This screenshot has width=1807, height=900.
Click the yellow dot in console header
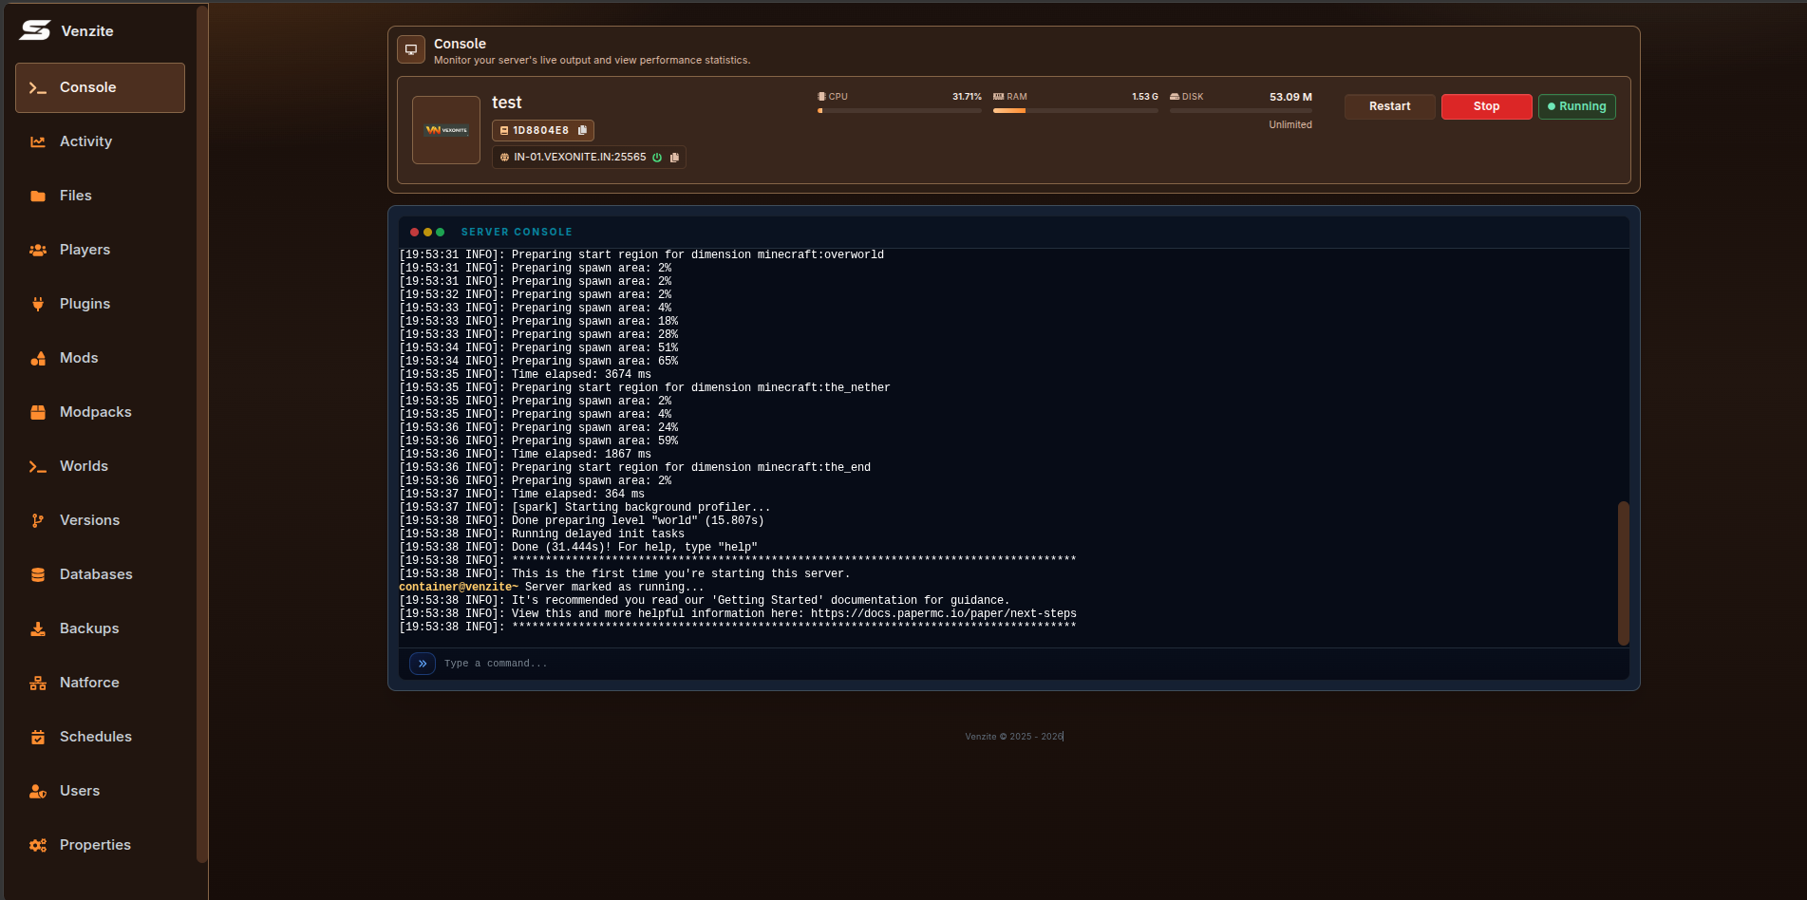tap(427, 232)
